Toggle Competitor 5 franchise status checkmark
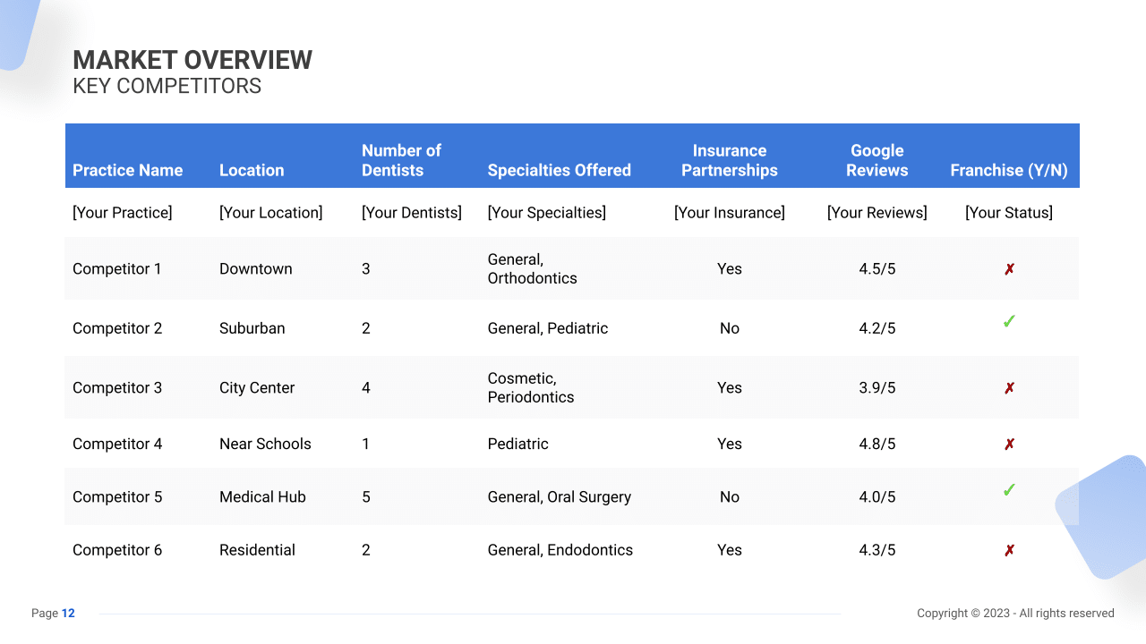 click(1009, 490)
